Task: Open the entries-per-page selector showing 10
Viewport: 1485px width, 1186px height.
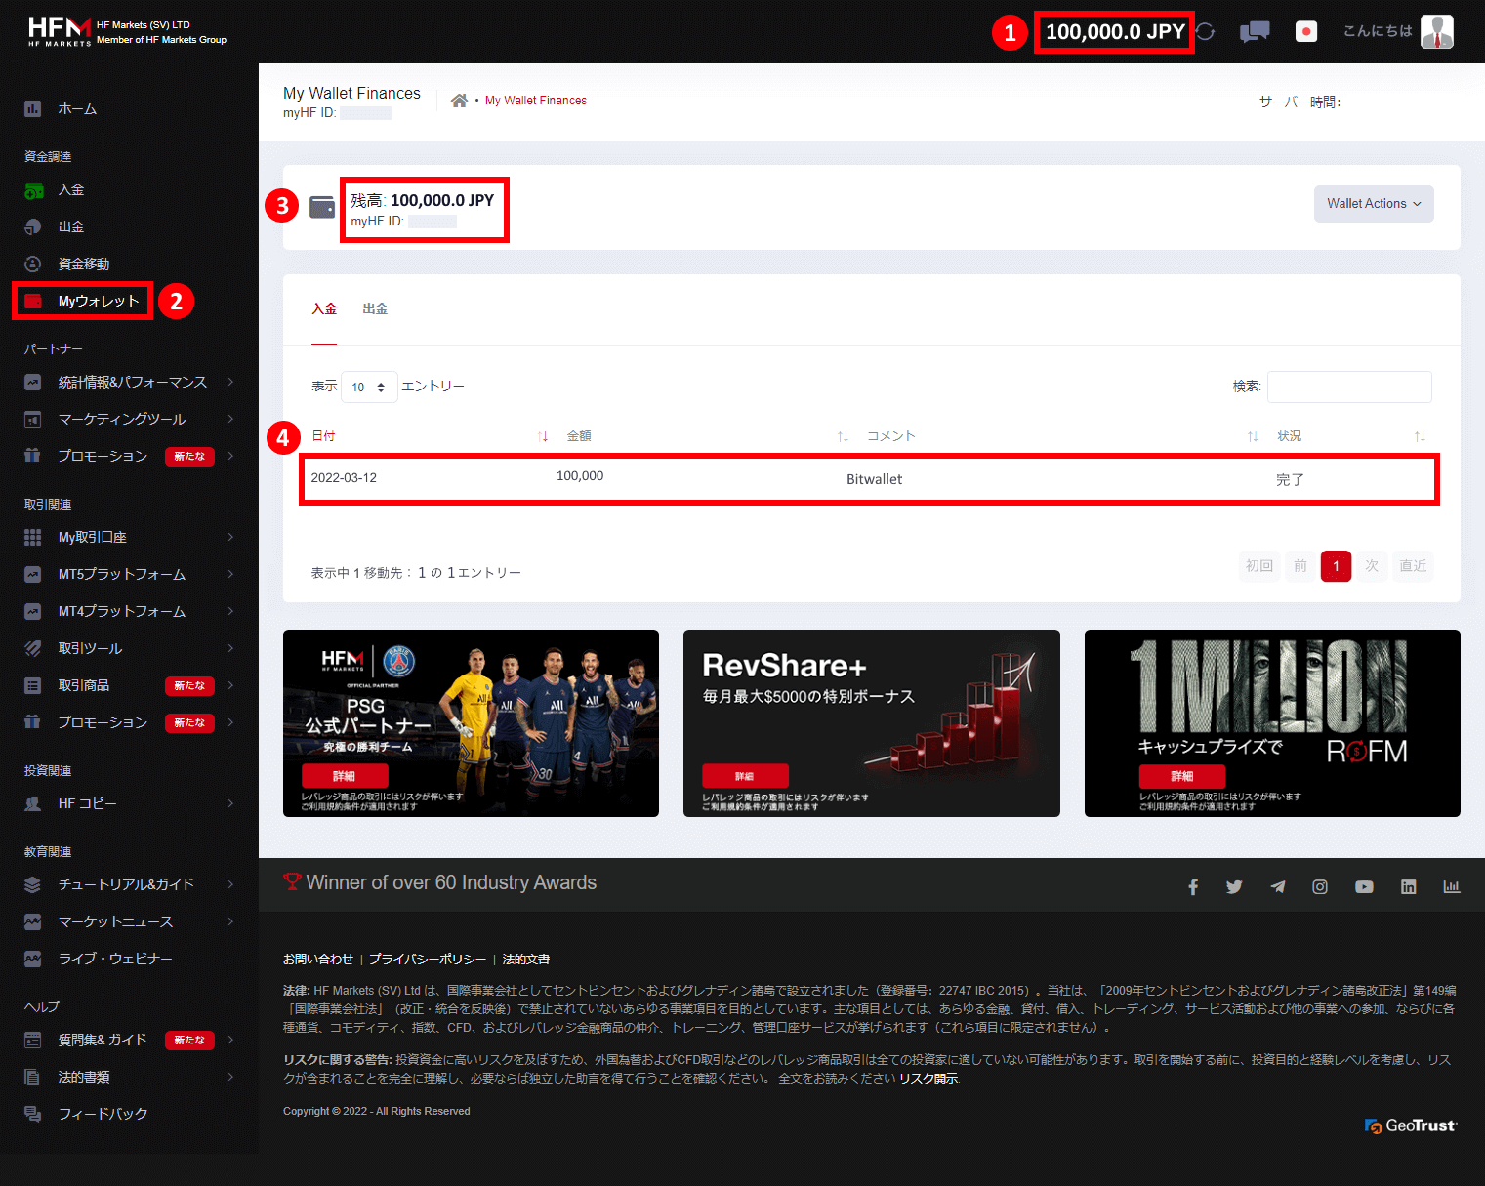Action: coord(368,387)
